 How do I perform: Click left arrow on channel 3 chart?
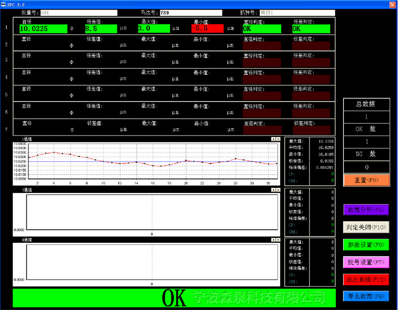pyautogui.click(x=273, y=190)
